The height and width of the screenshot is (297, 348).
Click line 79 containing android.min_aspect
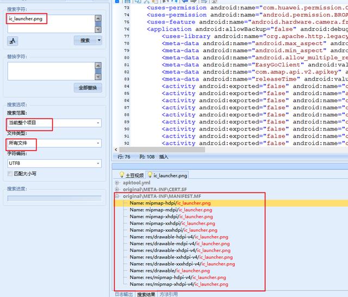click(254, 51)
